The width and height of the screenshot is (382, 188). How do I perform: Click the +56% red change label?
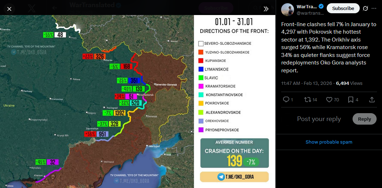90,134
